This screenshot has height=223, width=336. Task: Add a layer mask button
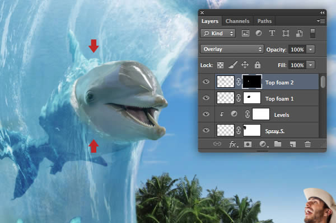pyautogui.click(x=248, y=144)
